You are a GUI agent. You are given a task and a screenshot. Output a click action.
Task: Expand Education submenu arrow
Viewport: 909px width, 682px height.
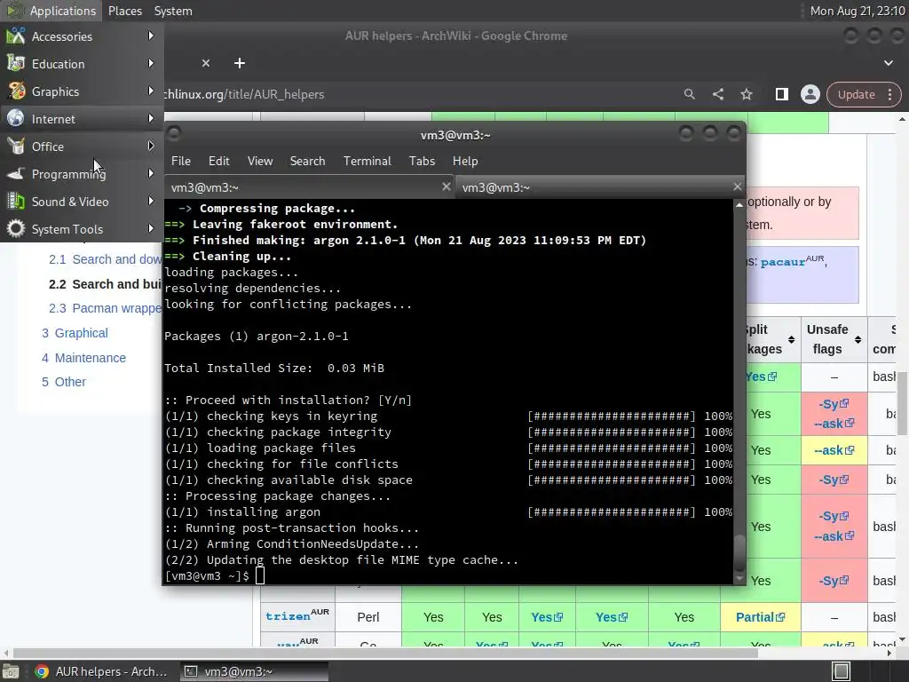coord(151,63)
